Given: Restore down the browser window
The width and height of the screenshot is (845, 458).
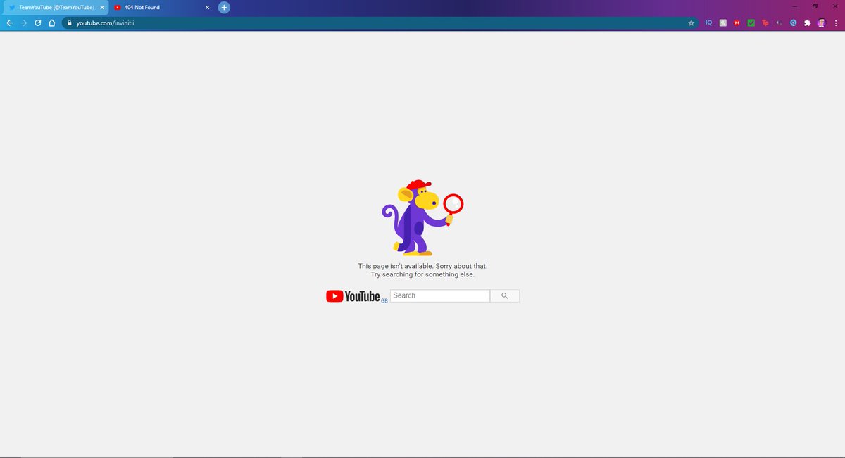Looking at the screenshot, I should (x=815, y=6).
